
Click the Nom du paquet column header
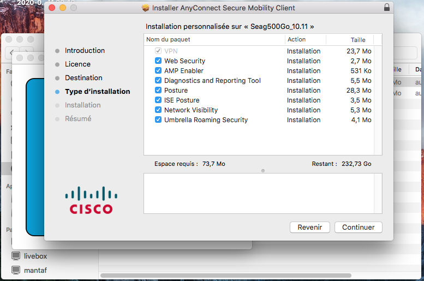click(214, 39)
